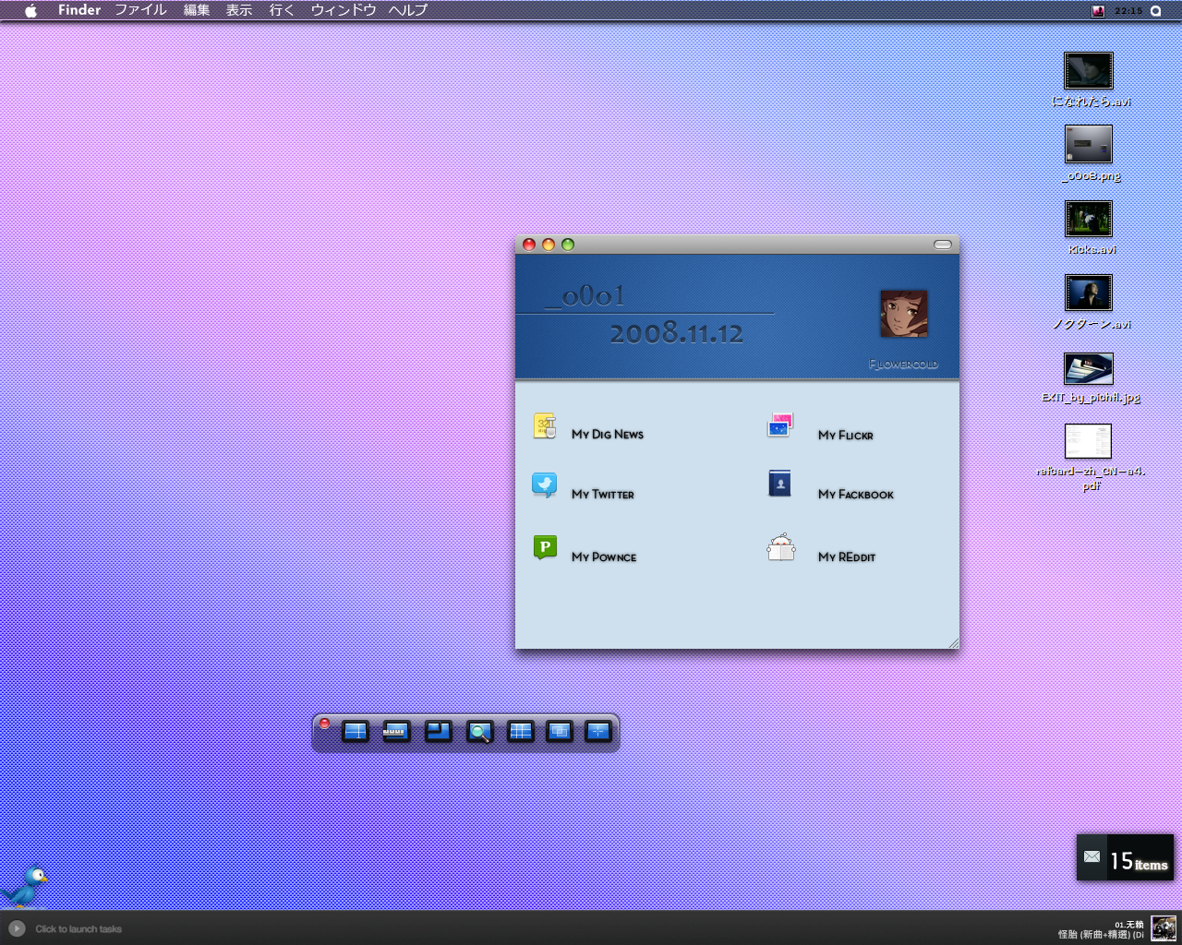The image size is (1182, 945).
Task: Click the _o0o1 title text
Action: [585, 295]
